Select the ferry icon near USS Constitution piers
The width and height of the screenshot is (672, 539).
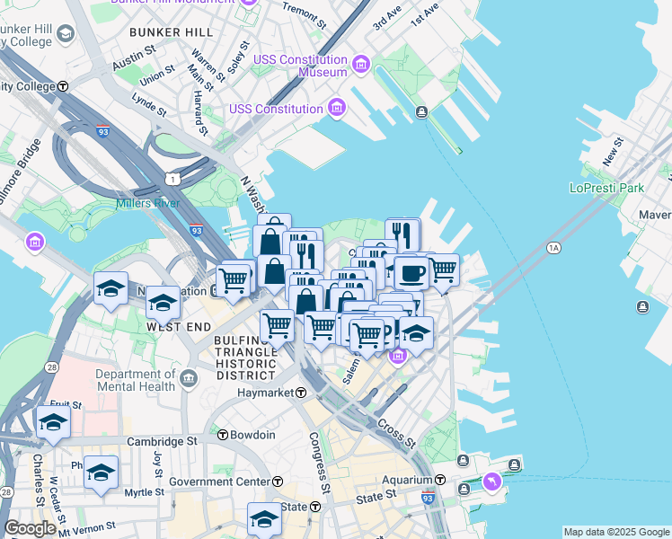point(421,112)
